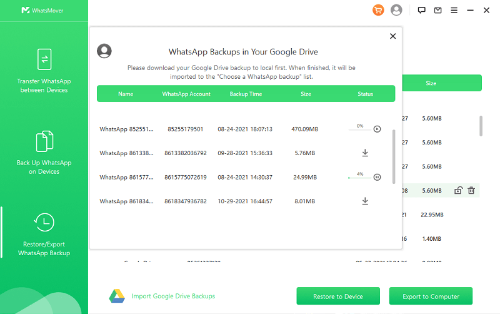Screen dimensions: 500x314
Task: Click the 4% download progress bar
Action: (359, 178)
